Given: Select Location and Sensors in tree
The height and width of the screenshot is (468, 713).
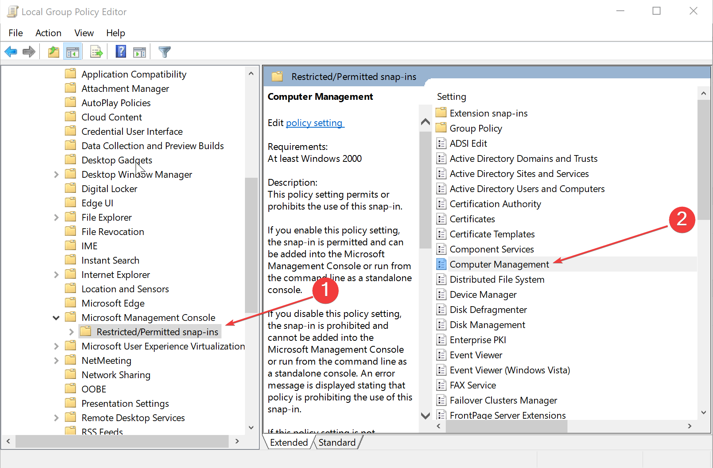Looking at the screenshot, I should coord(125,289).
